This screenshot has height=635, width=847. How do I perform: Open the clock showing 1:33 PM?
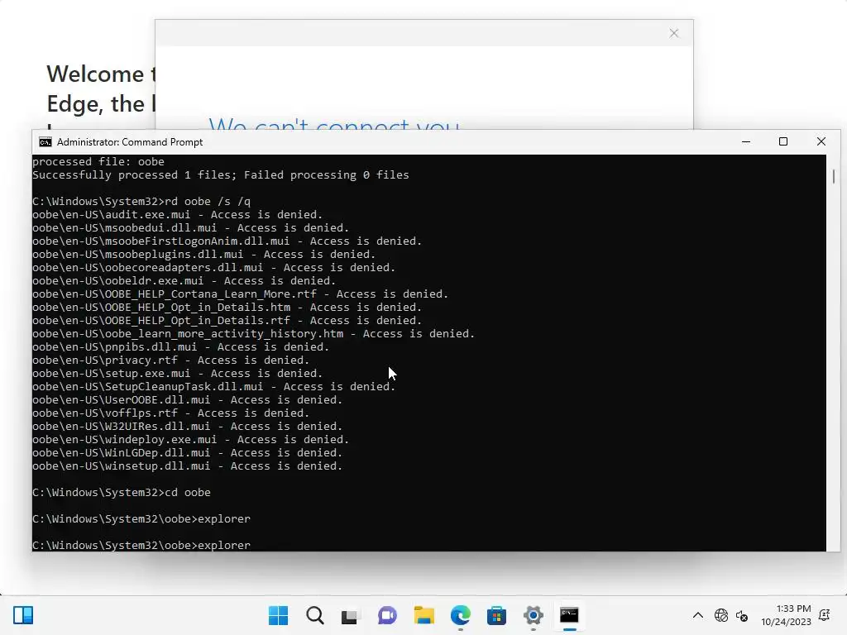(787, 615)
